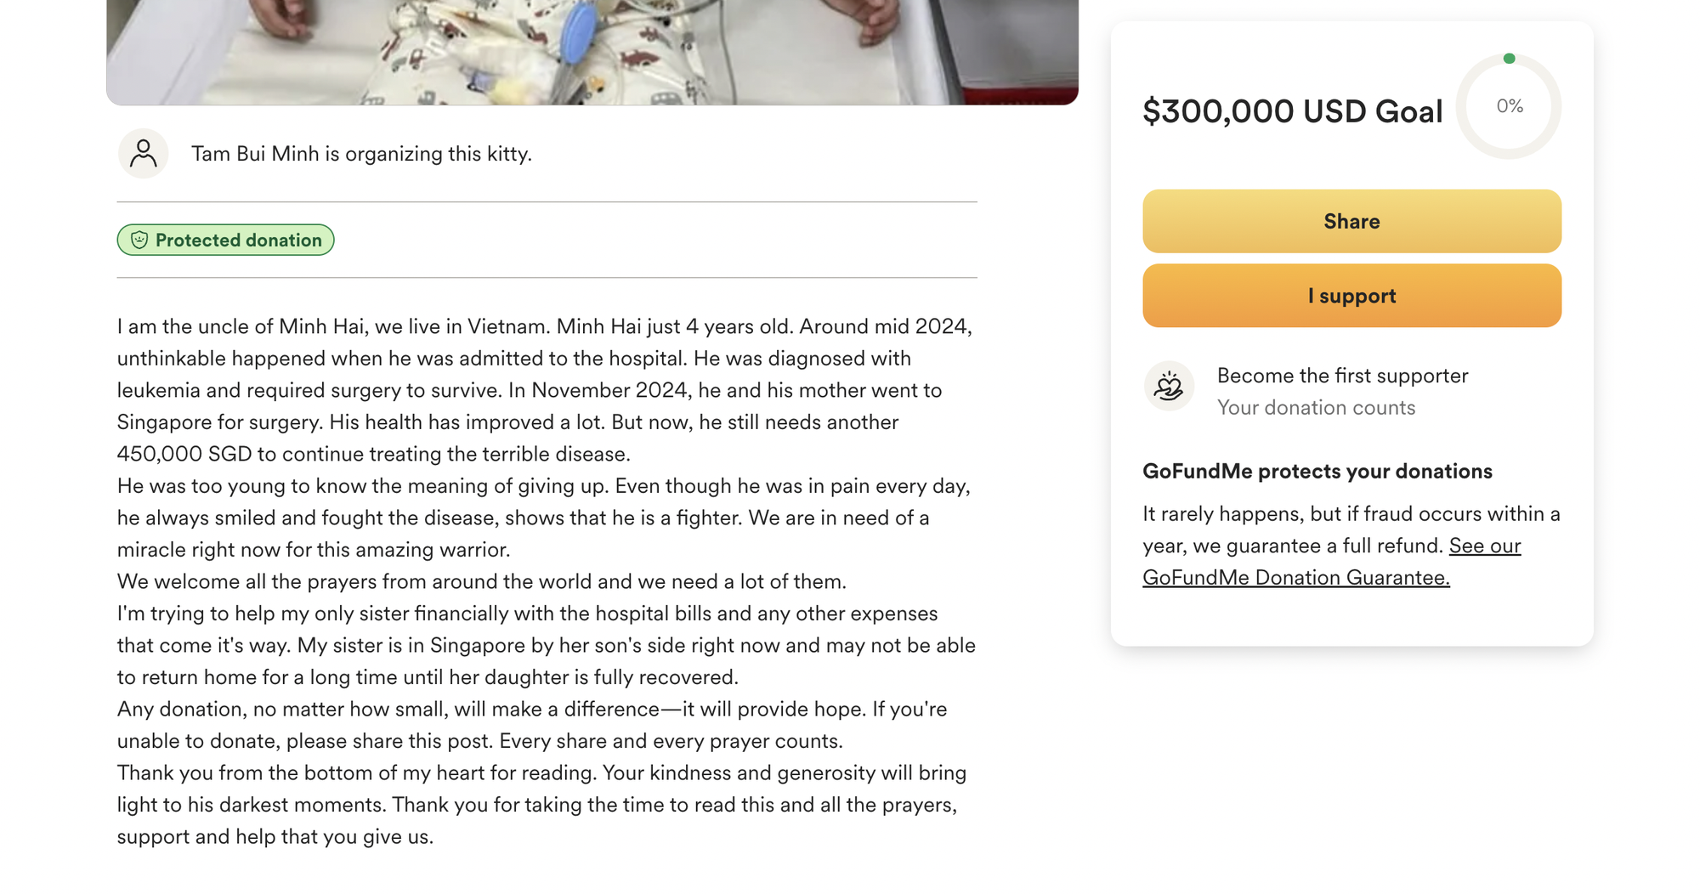This screenshot has height=894, width=1700.
Task: Click the campaign photo at the top
Action: point(592,51)
